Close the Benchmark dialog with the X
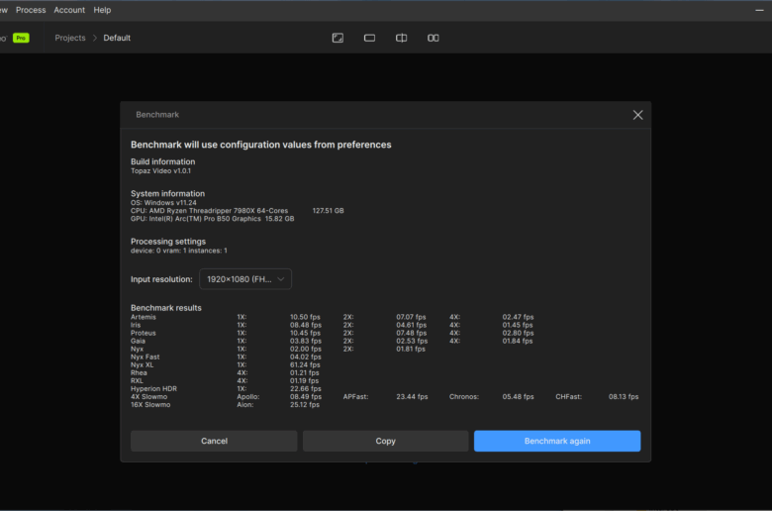Screen dimensions: 772x511 (x=637, y=115)
